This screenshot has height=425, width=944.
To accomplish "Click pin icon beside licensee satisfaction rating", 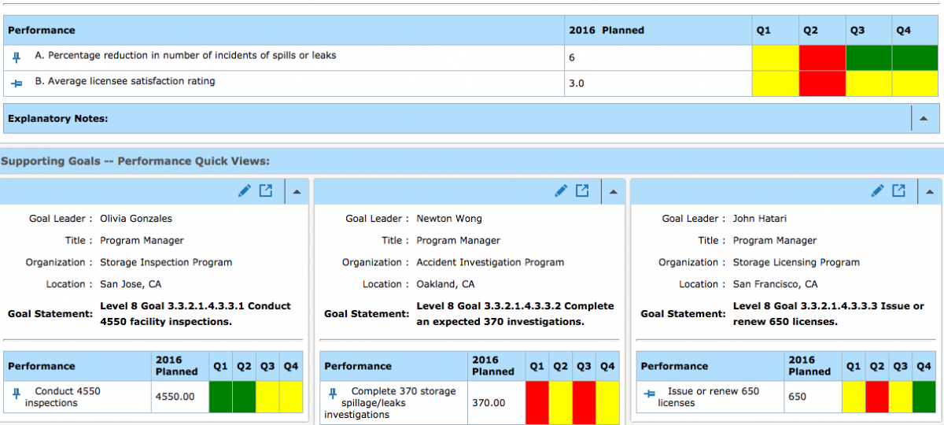I will click(x=17, y=83).
